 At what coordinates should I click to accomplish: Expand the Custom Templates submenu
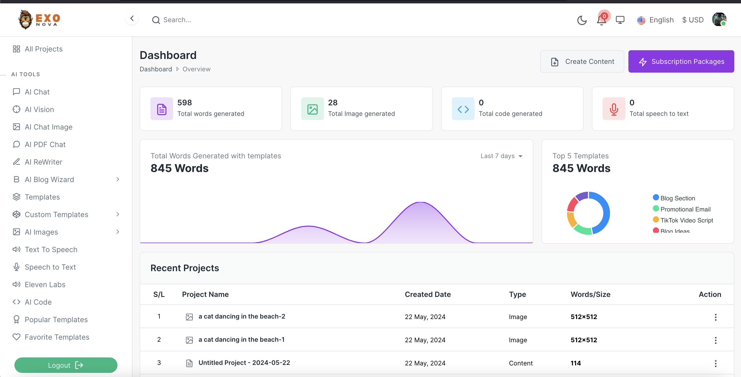(x=118, y=215)
